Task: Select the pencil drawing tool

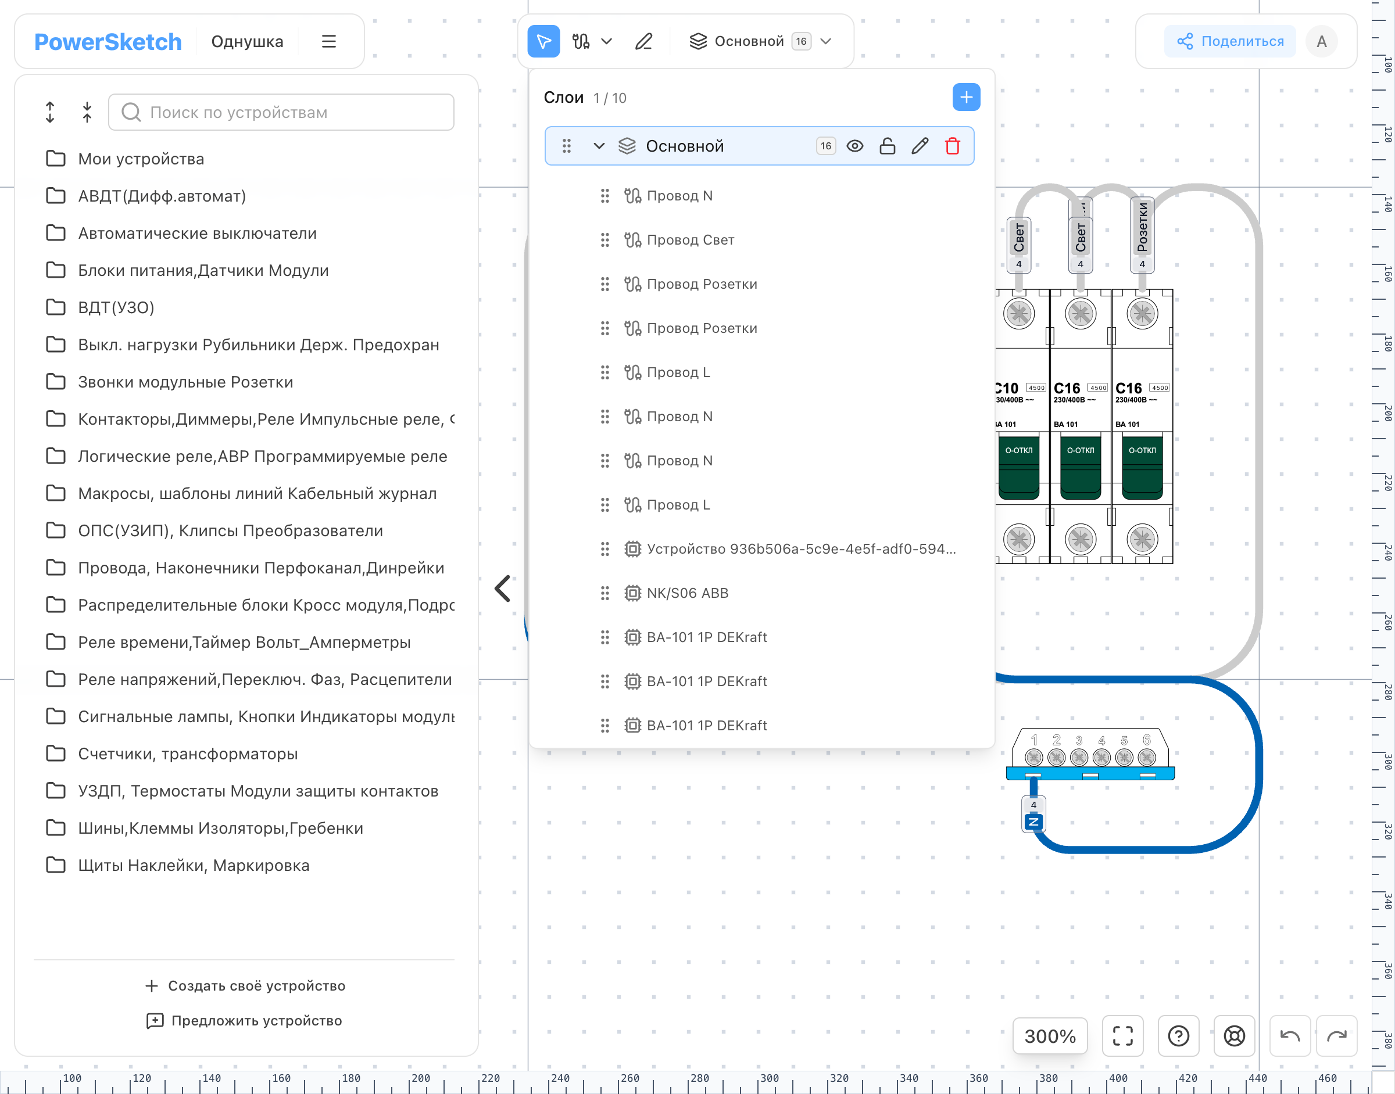Action: (x=644, y=42)
